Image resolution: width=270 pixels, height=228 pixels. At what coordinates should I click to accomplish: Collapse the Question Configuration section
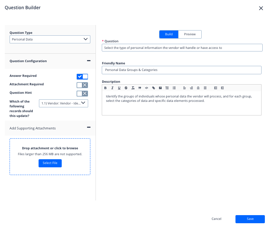tap(89, 61)
